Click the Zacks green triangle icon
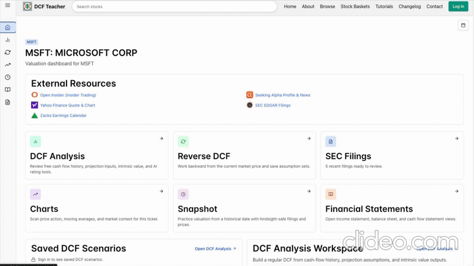The image size is (474, 266). click(34, 115)
